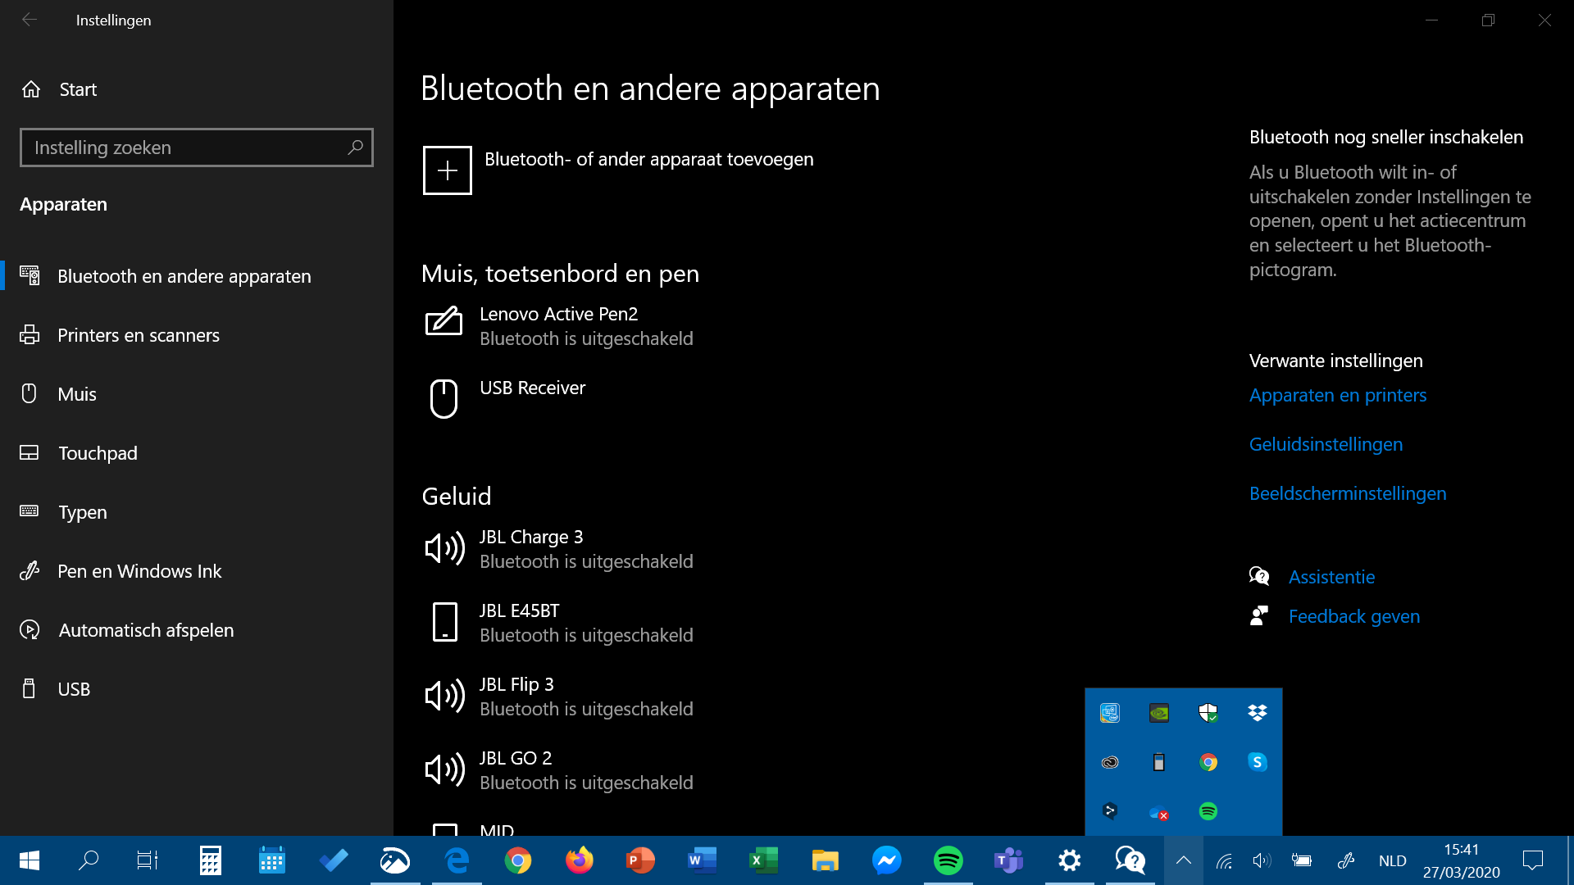Image resolution: width=1574 pixels, height=885 pixels.
Task: Collapse the hidden tray icons chevron
Action: pos(1183,860)
